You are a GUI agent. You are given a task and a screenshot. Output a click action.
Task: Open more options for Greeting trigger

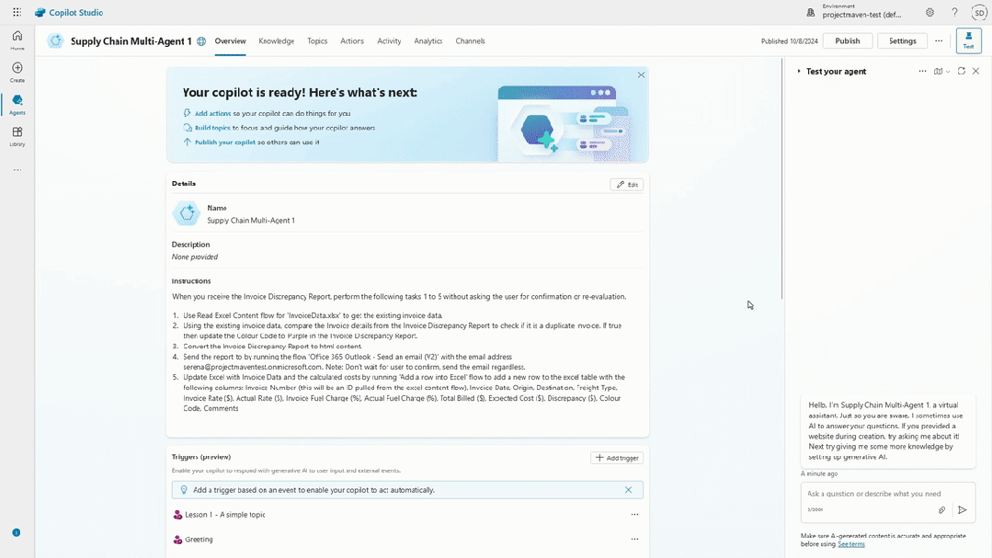(x=634, y=540)
